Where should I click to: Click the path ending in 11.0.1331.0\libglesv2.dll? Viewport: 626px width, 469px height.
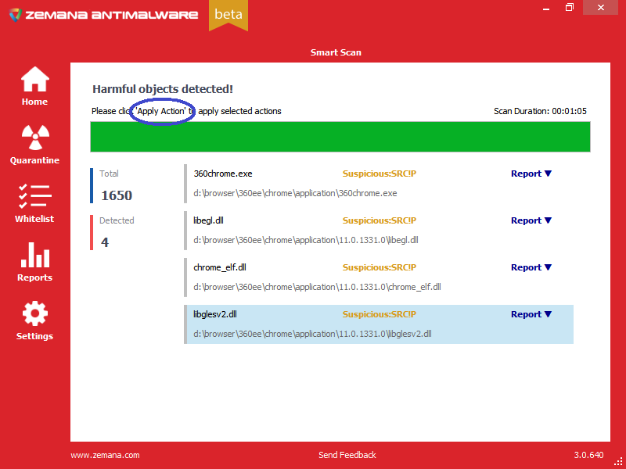click(312, 334)
